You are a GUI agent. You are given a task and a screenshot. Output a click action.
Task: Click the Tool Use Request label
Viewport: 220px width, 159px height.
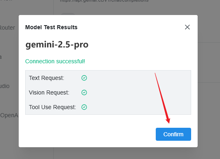[52, 107]
